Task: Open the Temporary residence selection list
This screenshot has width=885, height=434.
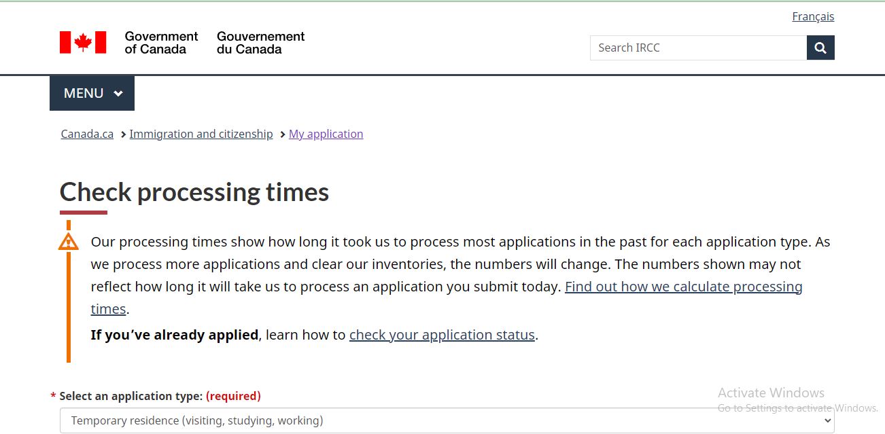Action: pos(447,420)
